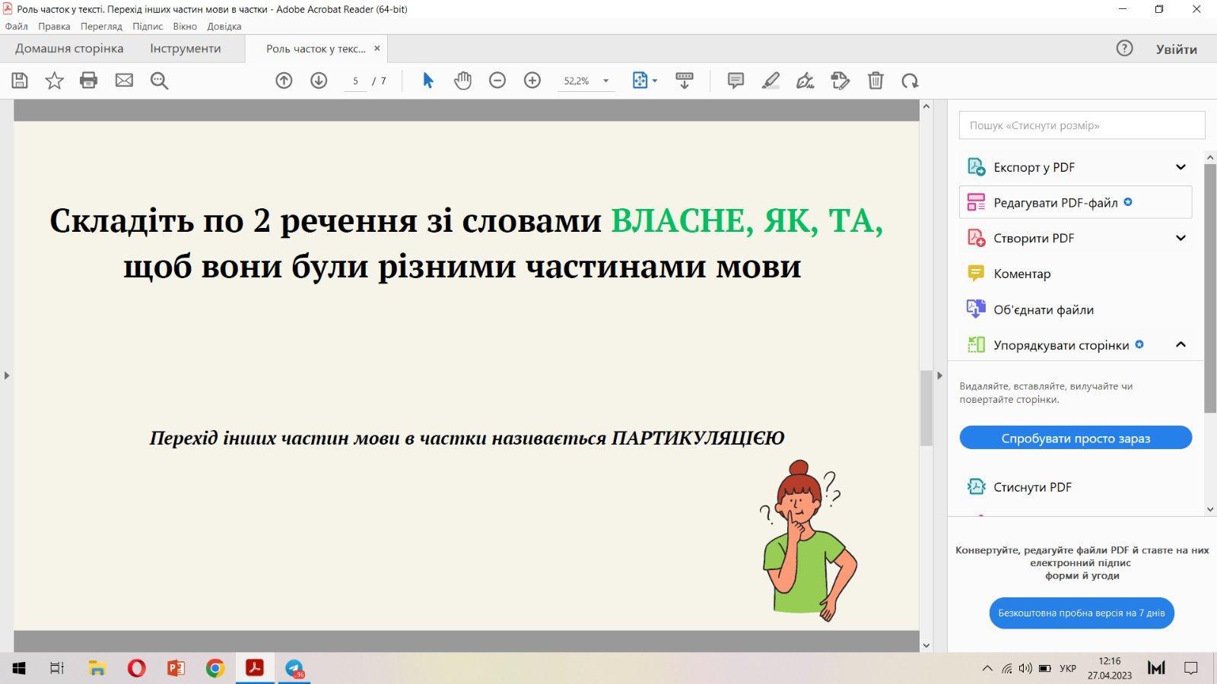Open Telegram from the Windows taskbar

(294, 668)
